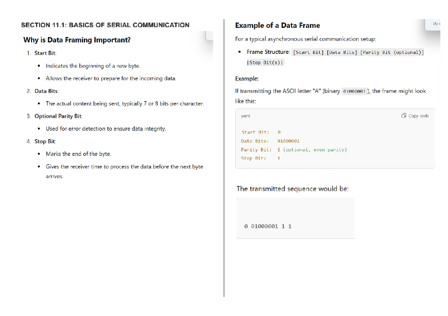
Task: Click 'For a typical asynchronous serial communication setup:'
Action: pos(305,39)
